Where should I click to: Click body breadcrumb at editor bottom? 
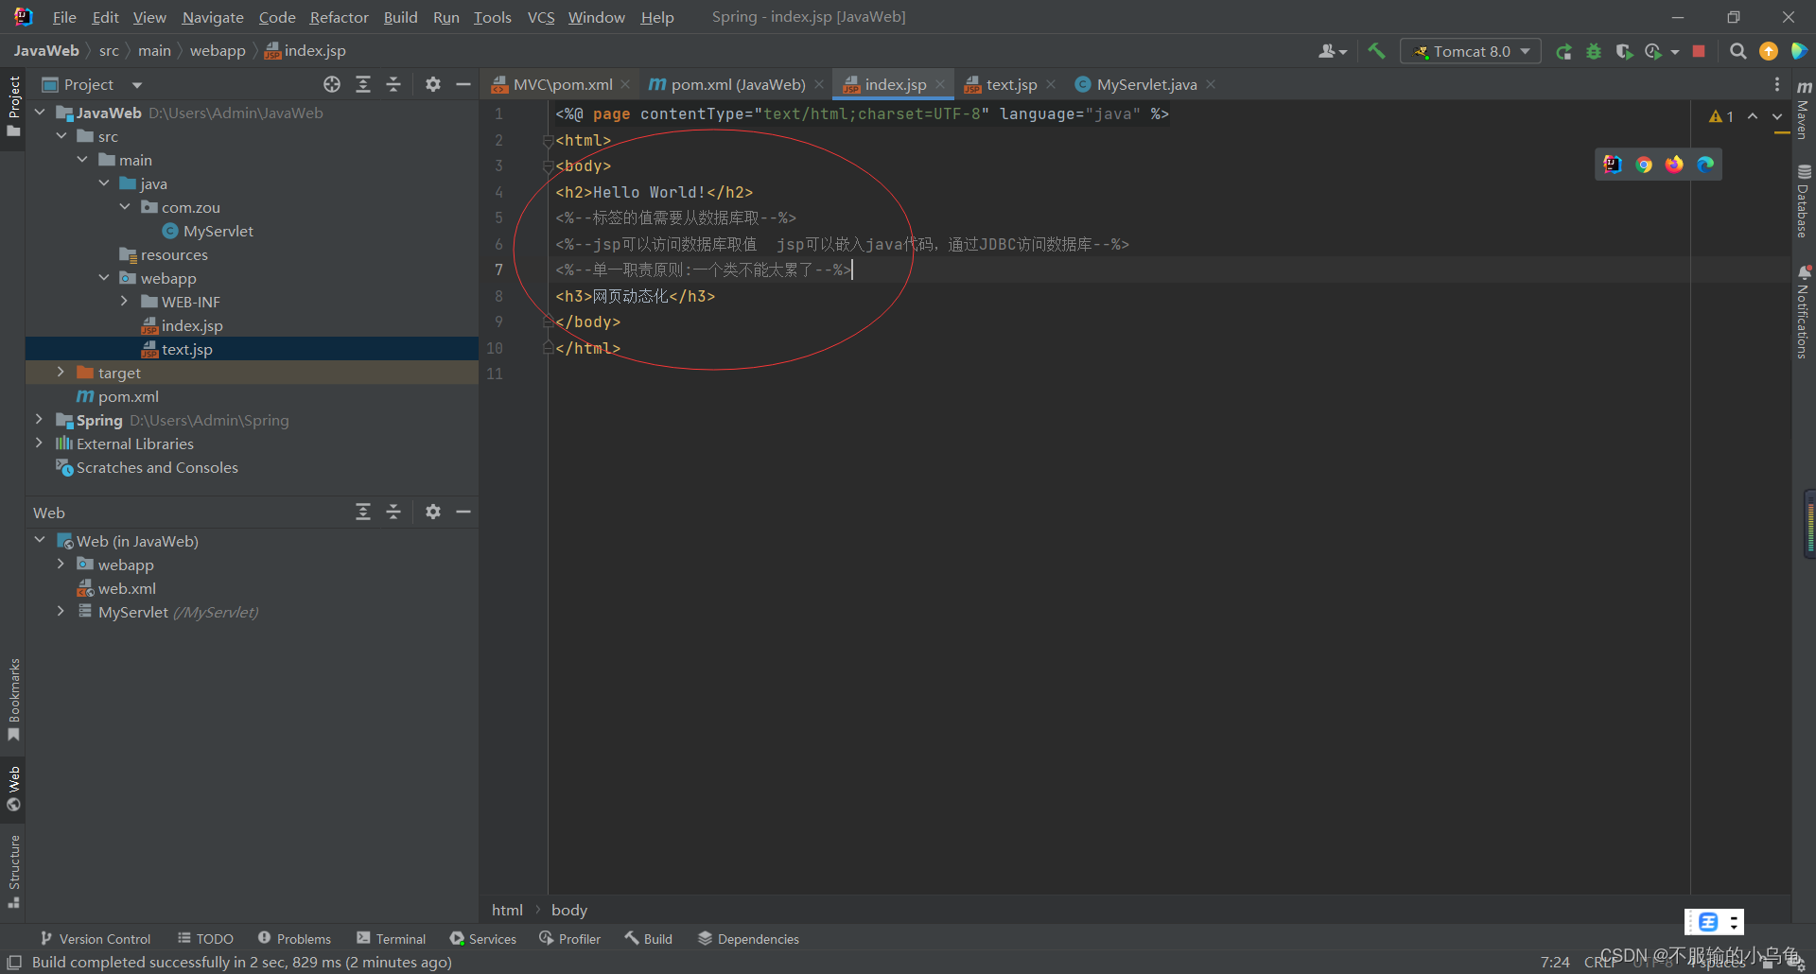coord(569,910)
